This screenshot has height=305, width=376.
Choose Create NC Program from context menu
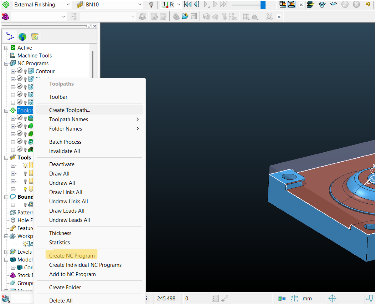[89, 256]
